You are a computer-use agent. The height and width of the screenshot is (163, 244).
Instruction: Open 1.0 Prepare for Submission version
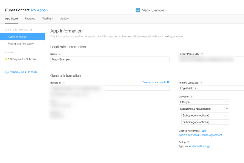[x=23, y=59]
